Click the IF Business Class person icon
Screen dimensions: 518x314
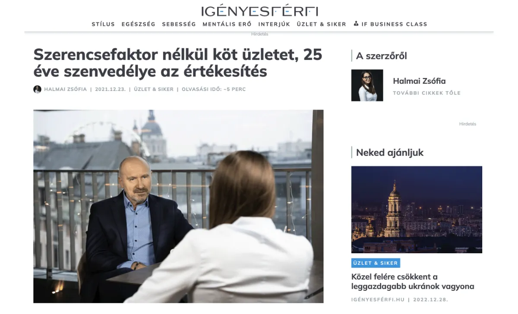tap(356, 24)
